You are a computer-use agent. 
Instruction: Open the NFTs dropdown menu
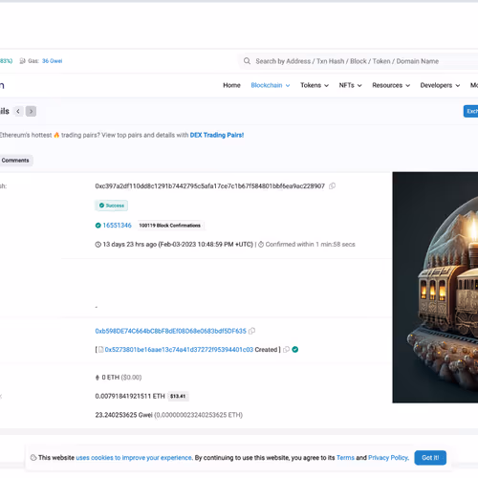[x=350, y=85]
